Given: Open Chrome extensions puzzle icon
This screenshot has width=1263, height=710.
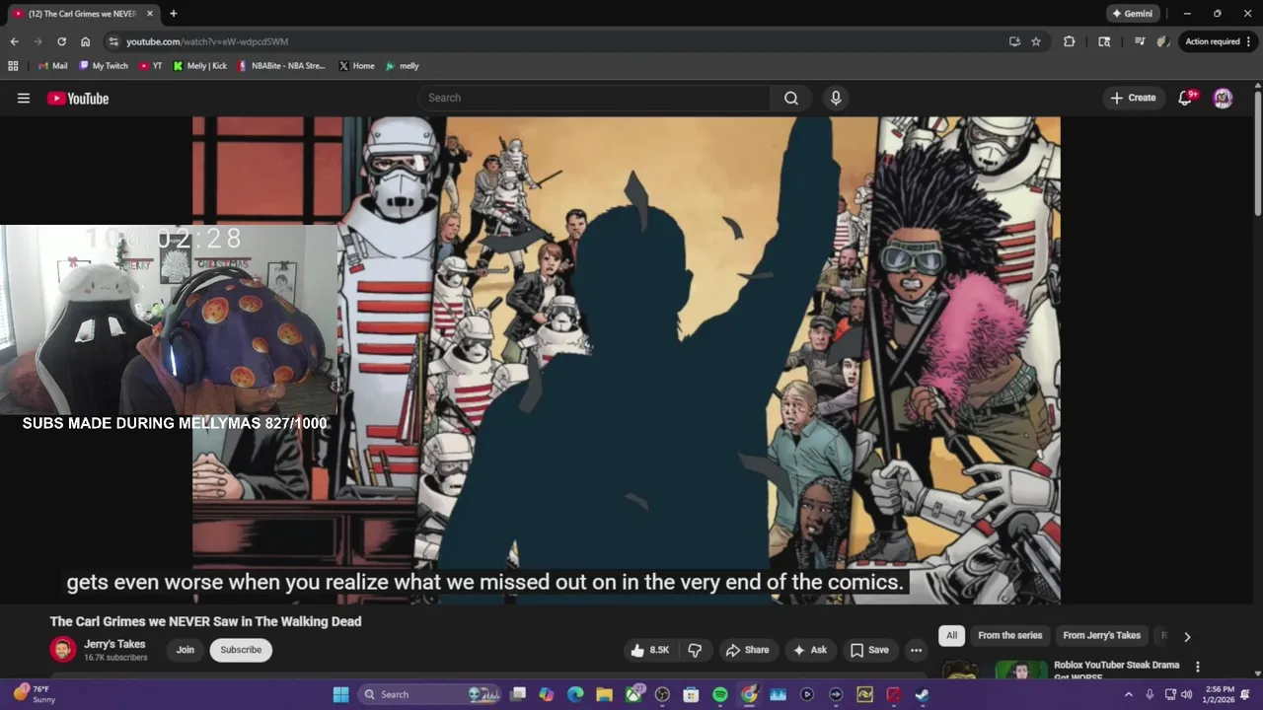Looking at the screenshot, I should coord(1070,41).
